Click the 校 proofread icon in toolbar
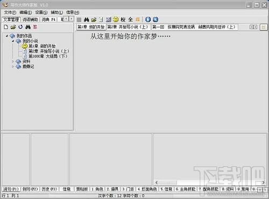This screenshot has height=199, width=269. point(123,19)
